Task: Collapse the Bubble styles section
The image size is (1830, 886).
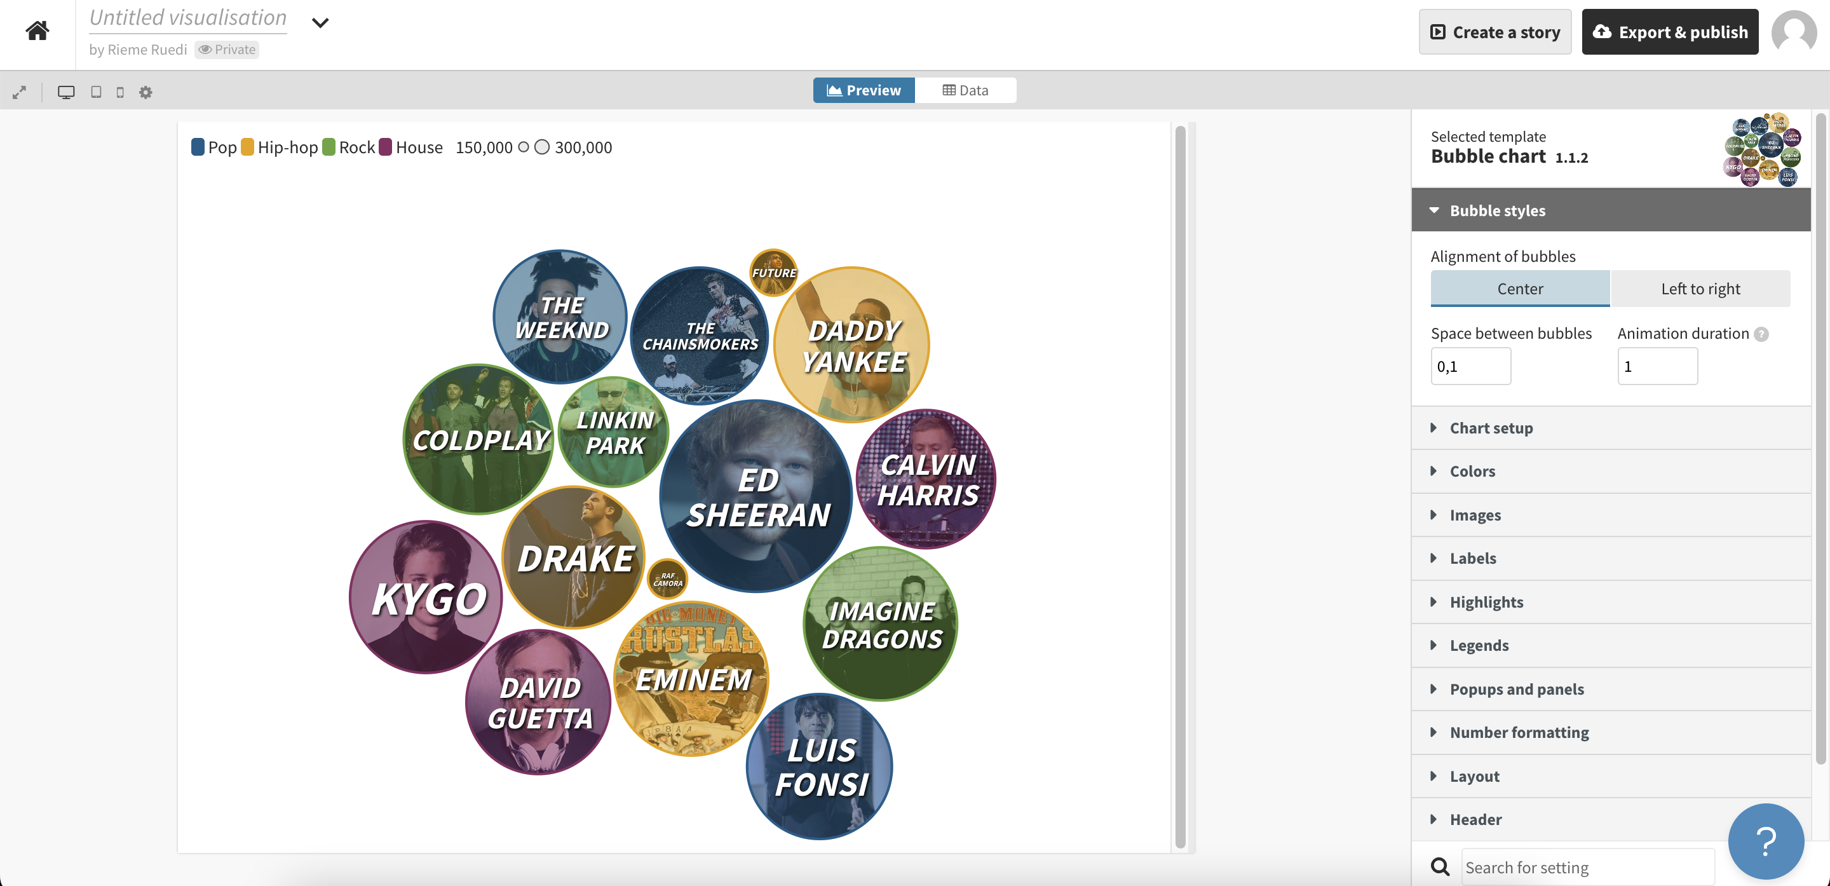Action: tap(1497, 210)
